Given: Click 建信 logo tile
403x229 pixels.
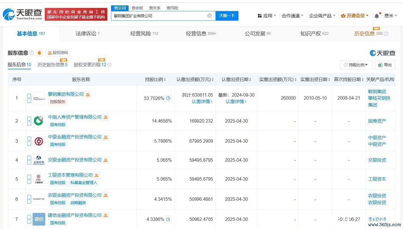Looking at the screenshot, I should click(39, 219).
